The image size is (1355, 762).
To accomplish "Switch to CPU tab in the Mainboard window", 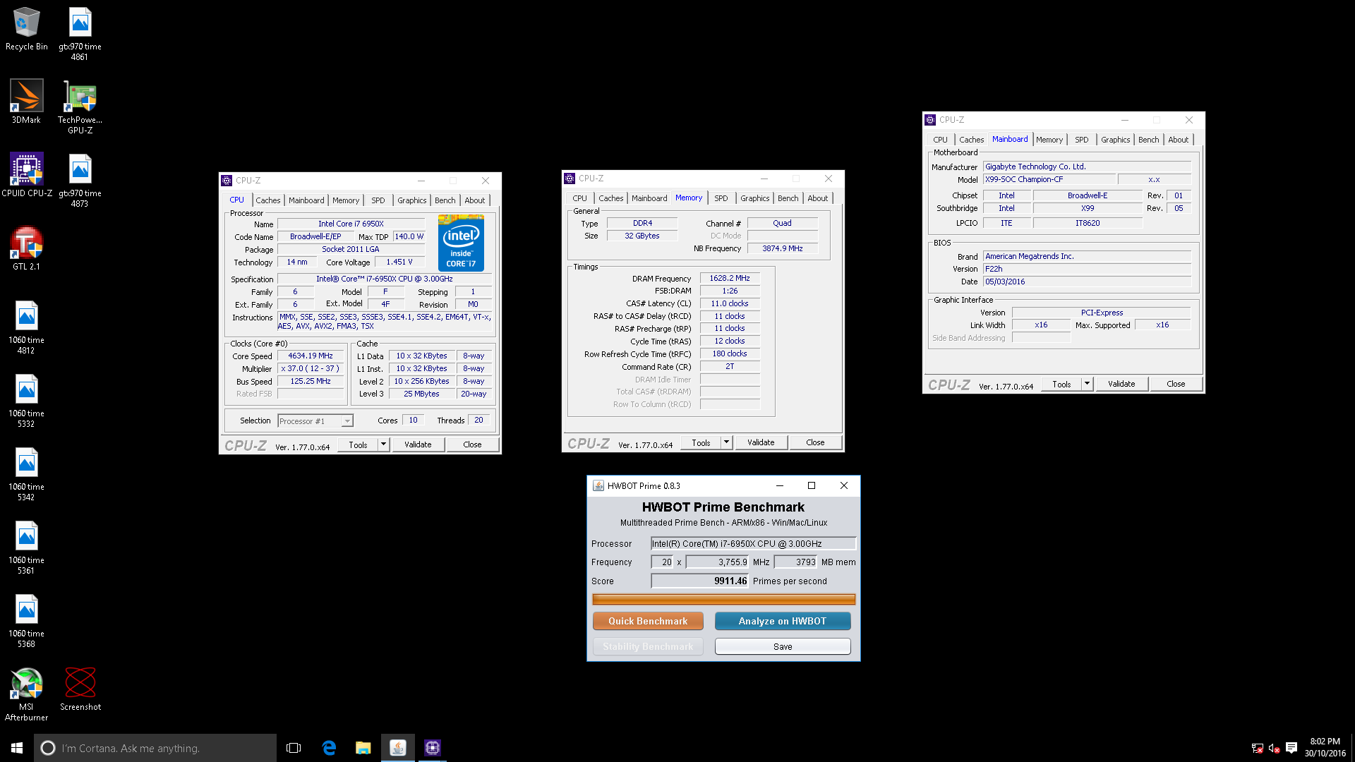I will coord(940,140).
